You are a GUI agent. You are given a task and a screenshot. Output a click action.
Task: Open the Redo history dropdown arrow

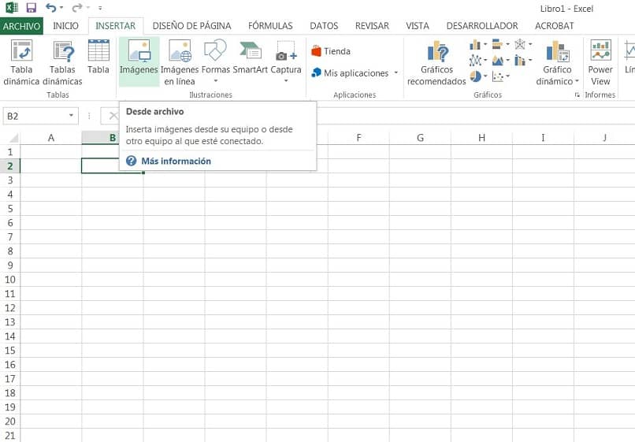tap(88, 8)
